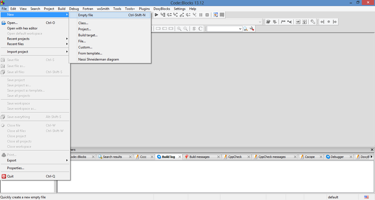Viewport: 375px width, 200px height.
Task: Expand the Recent projects submenu
Action: (35, 39)
